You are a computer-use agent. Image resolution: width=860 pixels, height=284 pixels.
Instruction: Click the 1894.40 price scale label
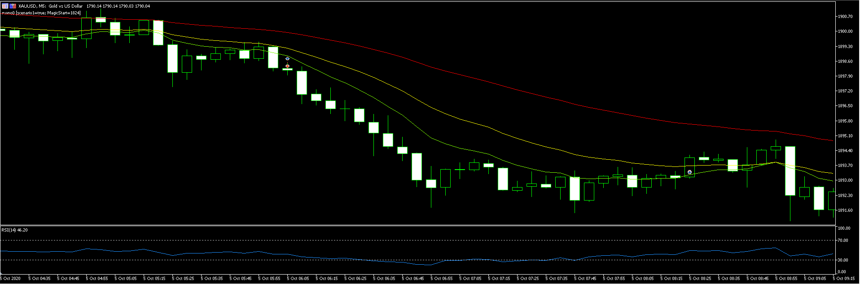pyautogui.click(x=845, y=151)
